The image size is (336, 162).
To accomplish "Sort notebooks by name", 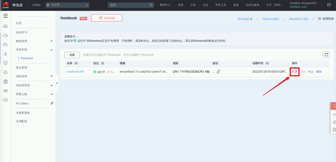I will point(76,63).
